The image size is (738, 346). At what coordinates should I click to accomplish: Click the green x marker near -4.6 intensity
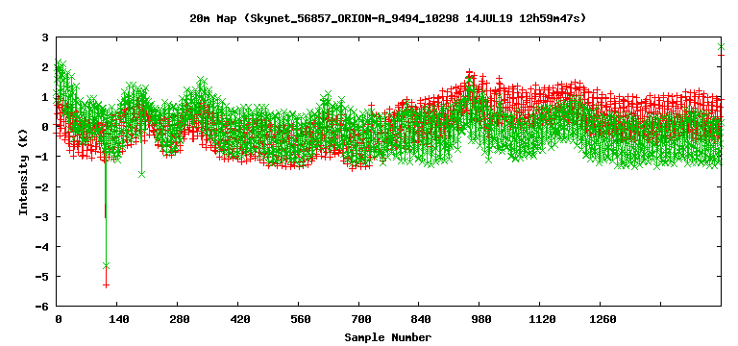pos(106,266)
